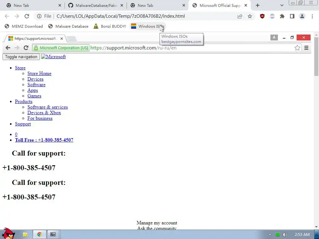Screen dimensions: 319x239
Task: Switch to the third New Tab
Action: tap(158, 6)
